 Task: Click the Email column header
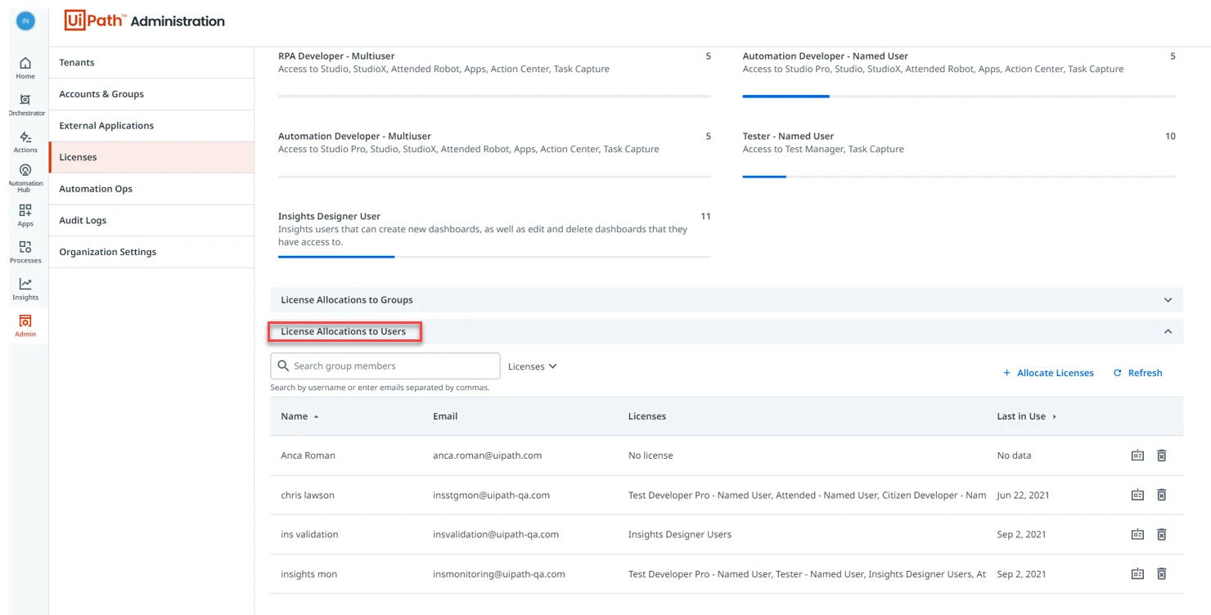coord(445,416)
